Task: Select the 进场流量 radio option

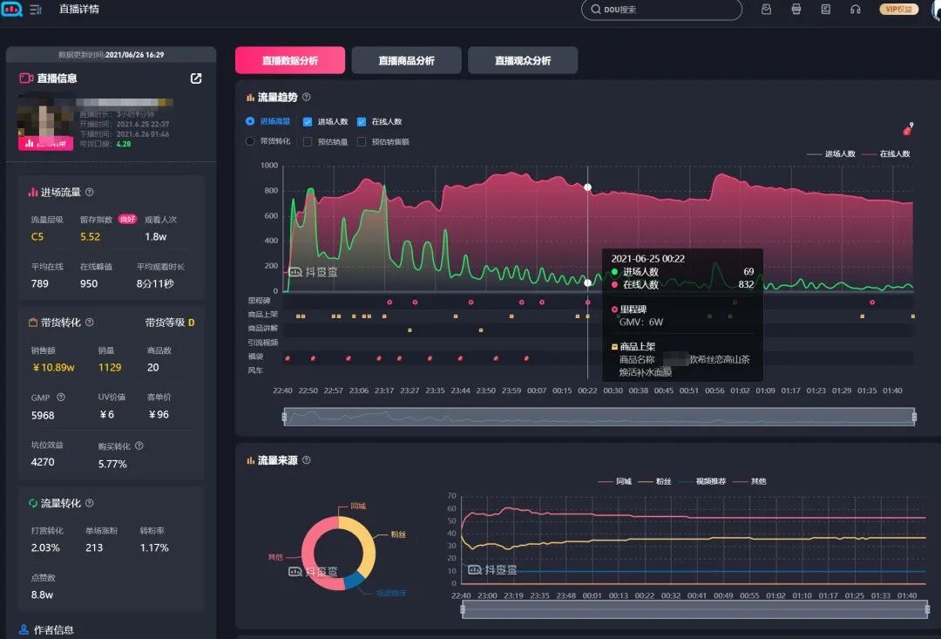Action: coord(250,121)
